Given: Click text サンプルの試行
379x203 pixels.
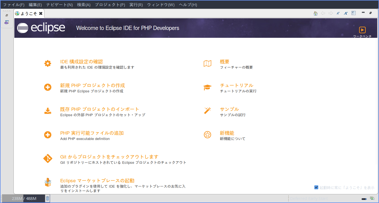Looking at the screenshot, I should coord(233,115).
